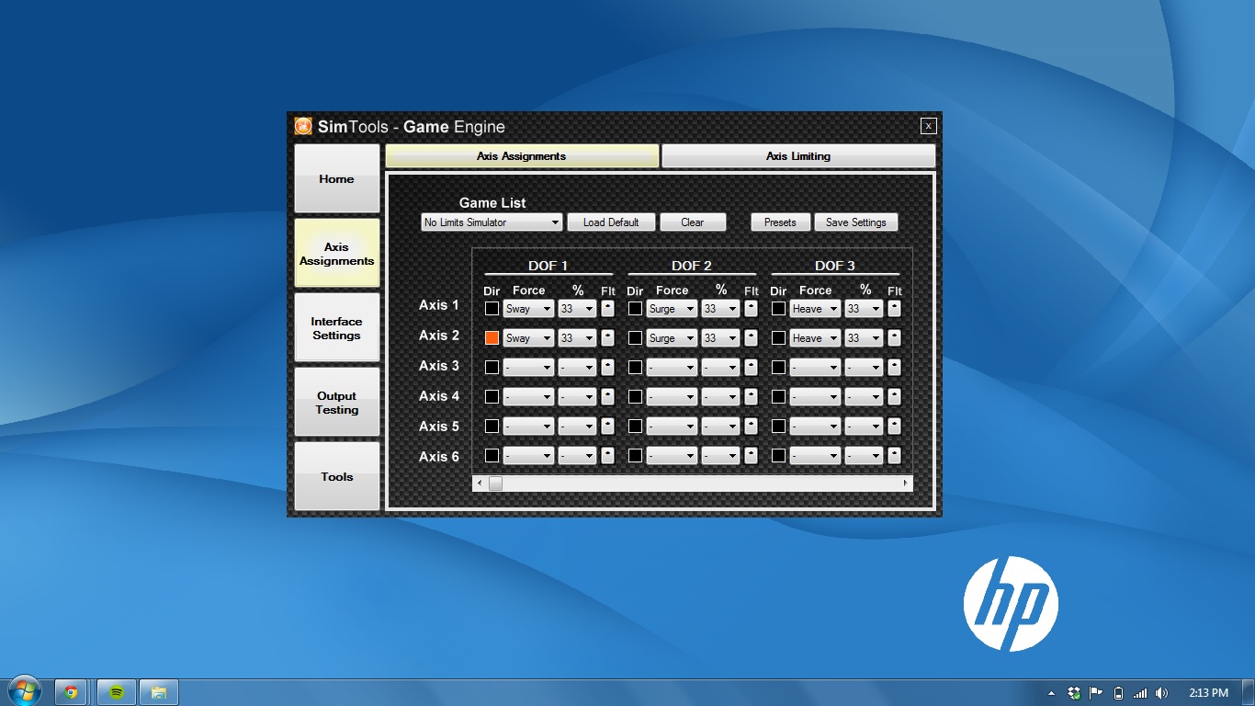The width and height of the screenshot is (1255, 706).
Task: Open Axis 1 DOF 1 percent dropdown
Action: pyautogui.click(x=577, y=309)
